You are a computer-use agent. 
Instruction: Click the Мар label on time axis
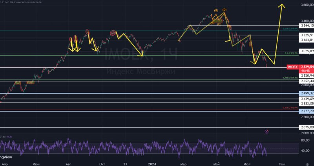183,164
